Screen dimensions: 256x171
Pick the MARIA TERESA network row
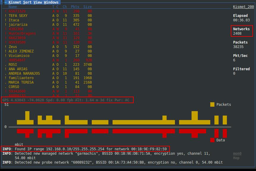21,82
